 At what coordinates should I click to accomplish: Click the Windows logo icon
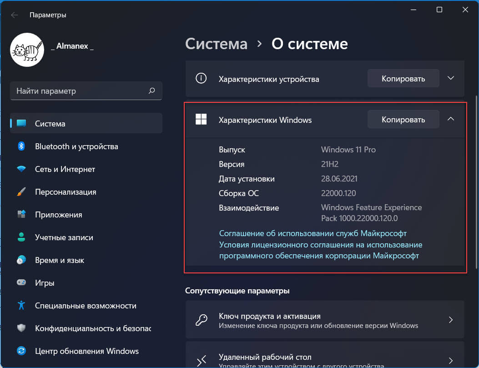pyautogui.click(x=201, y=120)
